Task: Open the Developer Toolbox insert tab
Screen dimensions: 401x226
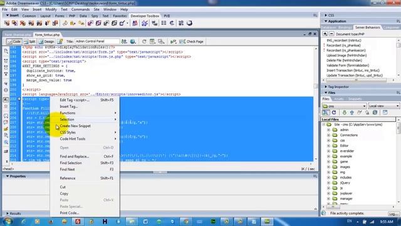Action: pos(145,16)
